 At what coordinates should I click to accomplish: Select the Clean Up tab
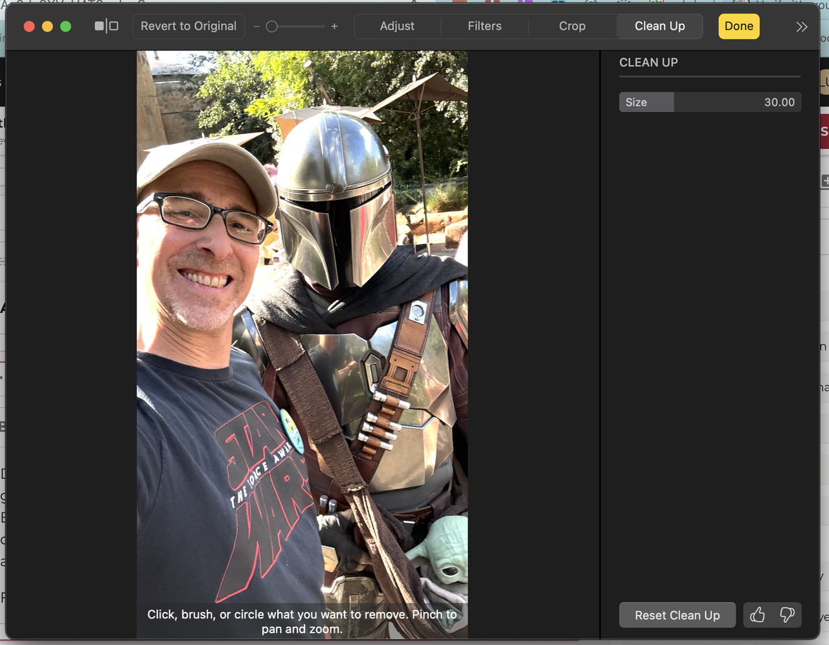click(x=659, y=27)
